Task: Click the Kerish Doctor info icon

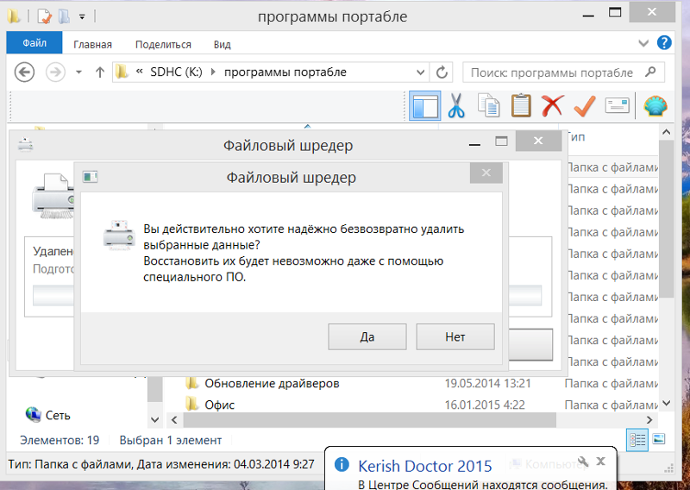Action: [x=342, y=464]
